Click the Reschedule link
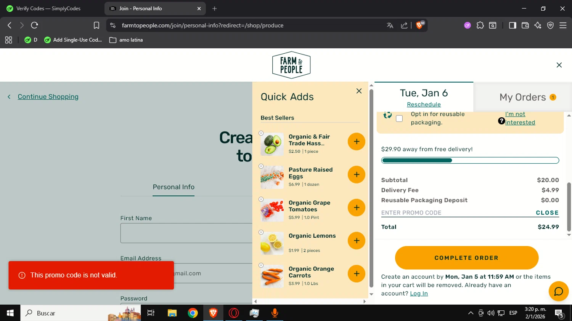This screenshot has width=572, height=321. click(424, 104)
